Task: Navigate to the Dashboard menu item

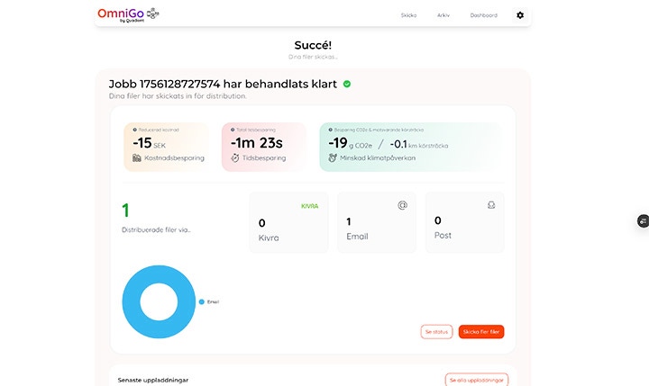Action: click(x=483, y=15)
